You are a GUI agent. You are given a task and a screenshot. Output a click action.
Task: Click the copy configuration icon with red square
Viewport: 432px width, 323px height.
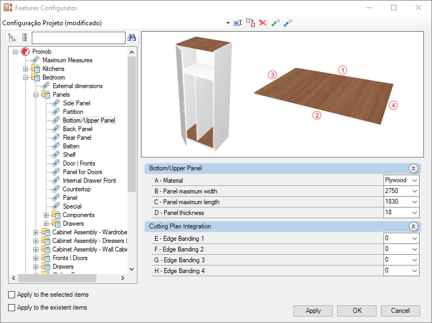click(x=250, y=23)
